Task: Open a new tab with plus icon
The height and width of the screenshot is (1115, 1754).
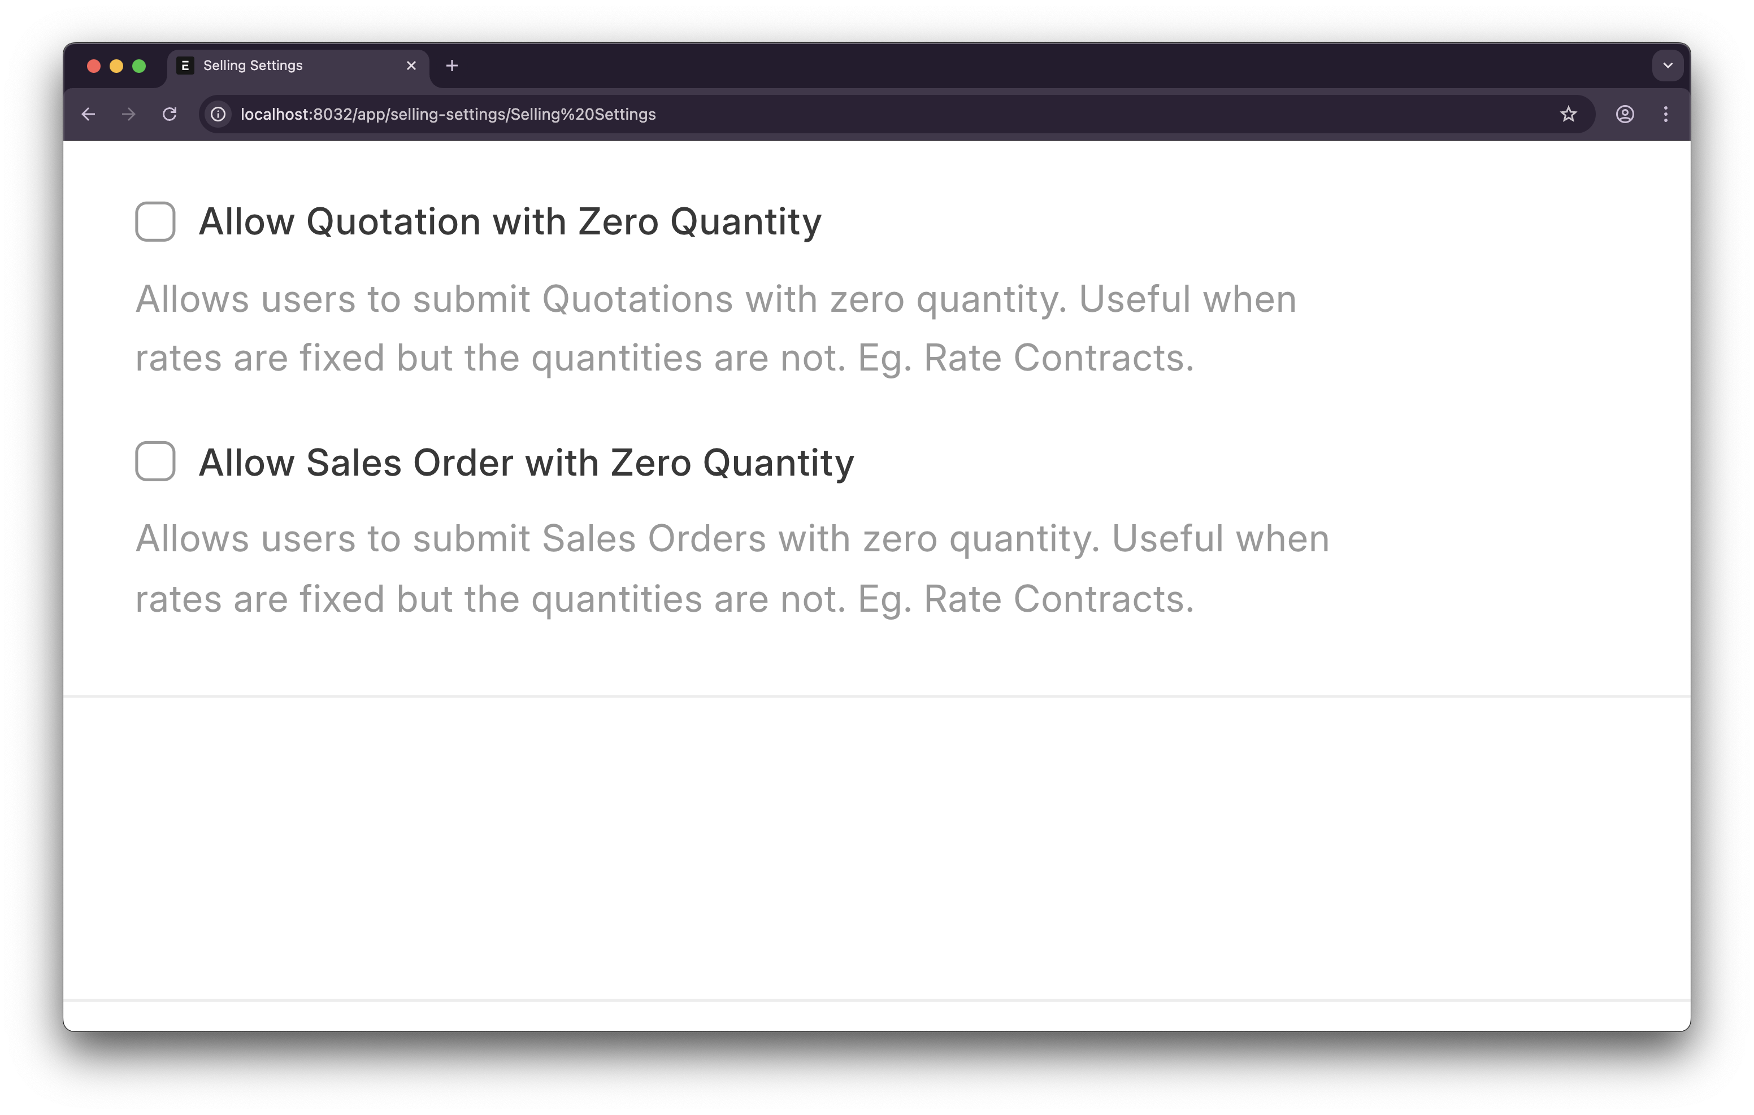Action: [451, 66]
